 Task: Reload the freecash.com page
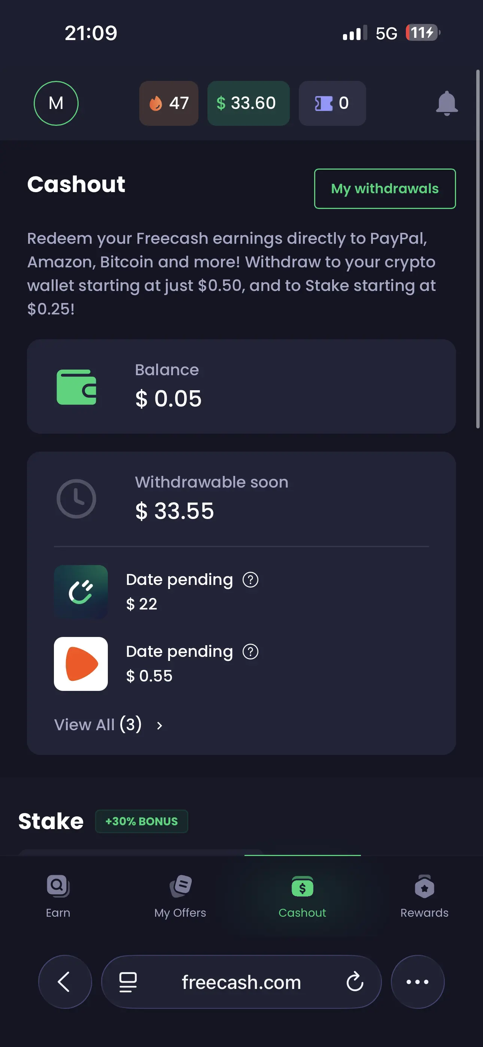[x=355, y=982]
